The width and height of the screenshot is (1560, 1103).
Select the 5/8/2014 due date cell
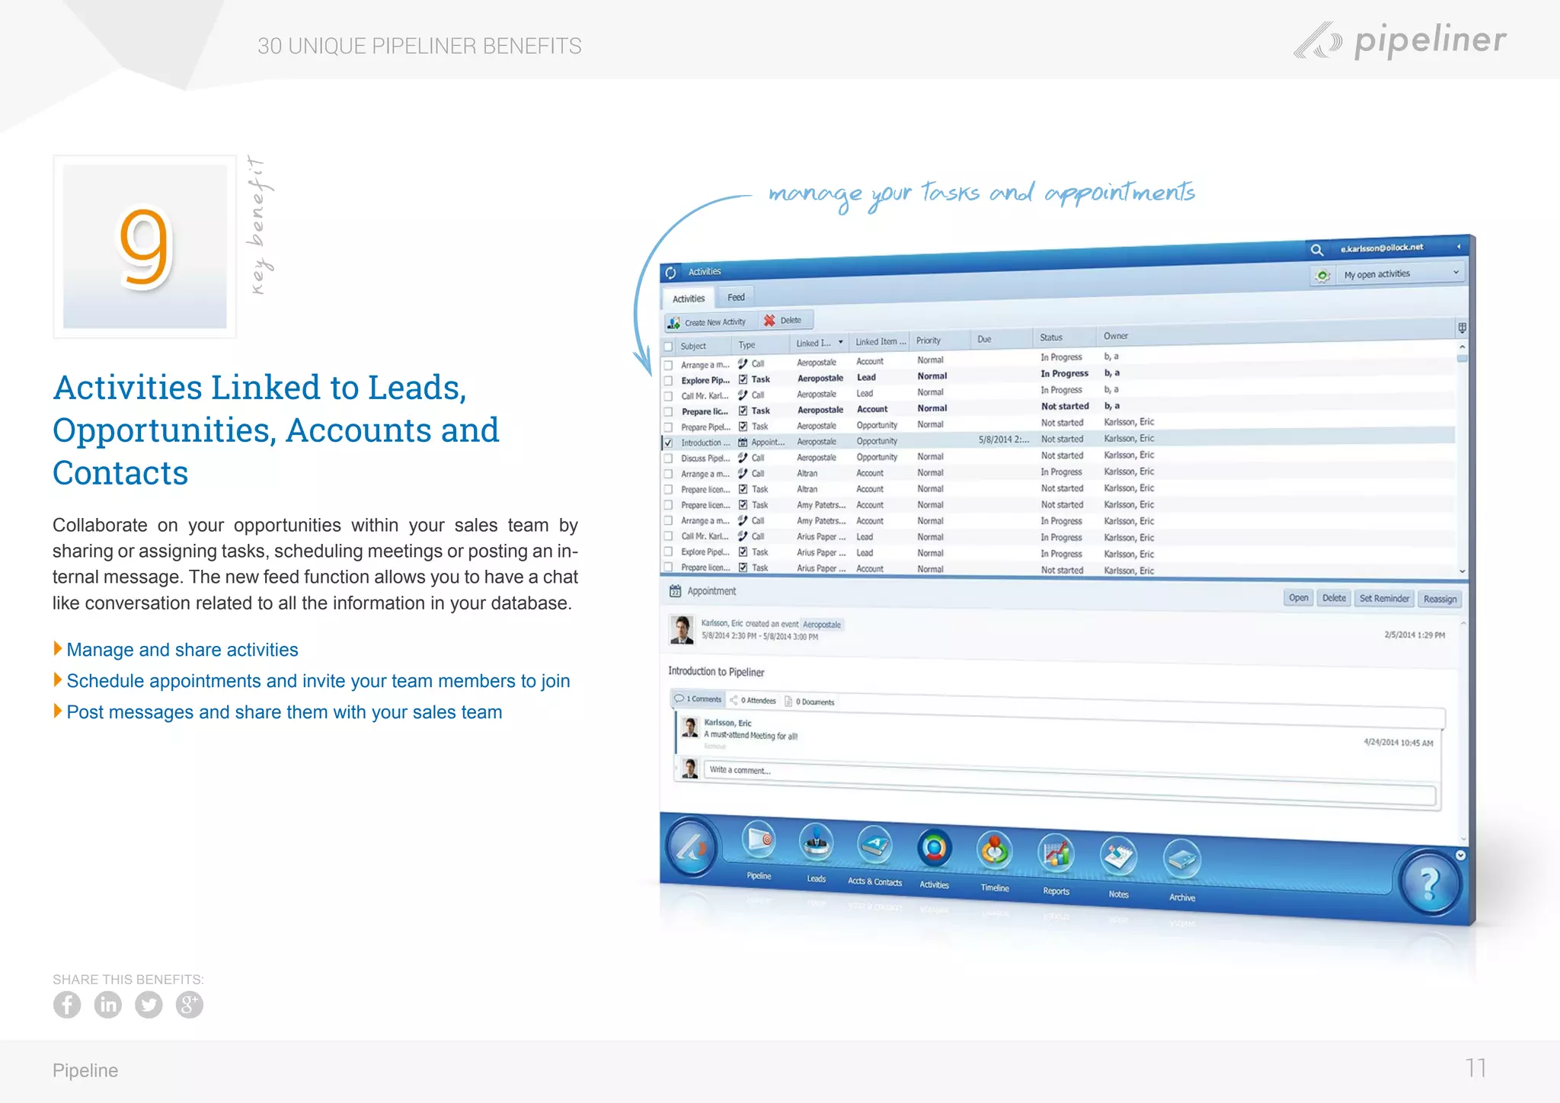(x=1003, y=440)
